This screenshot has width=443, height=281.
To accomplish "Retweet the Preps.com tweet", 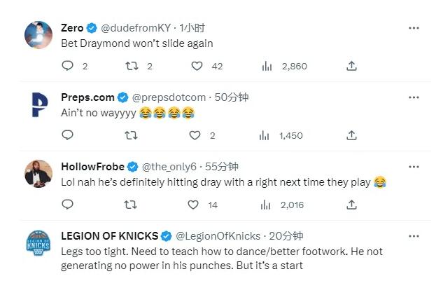I will coord(131,135).
